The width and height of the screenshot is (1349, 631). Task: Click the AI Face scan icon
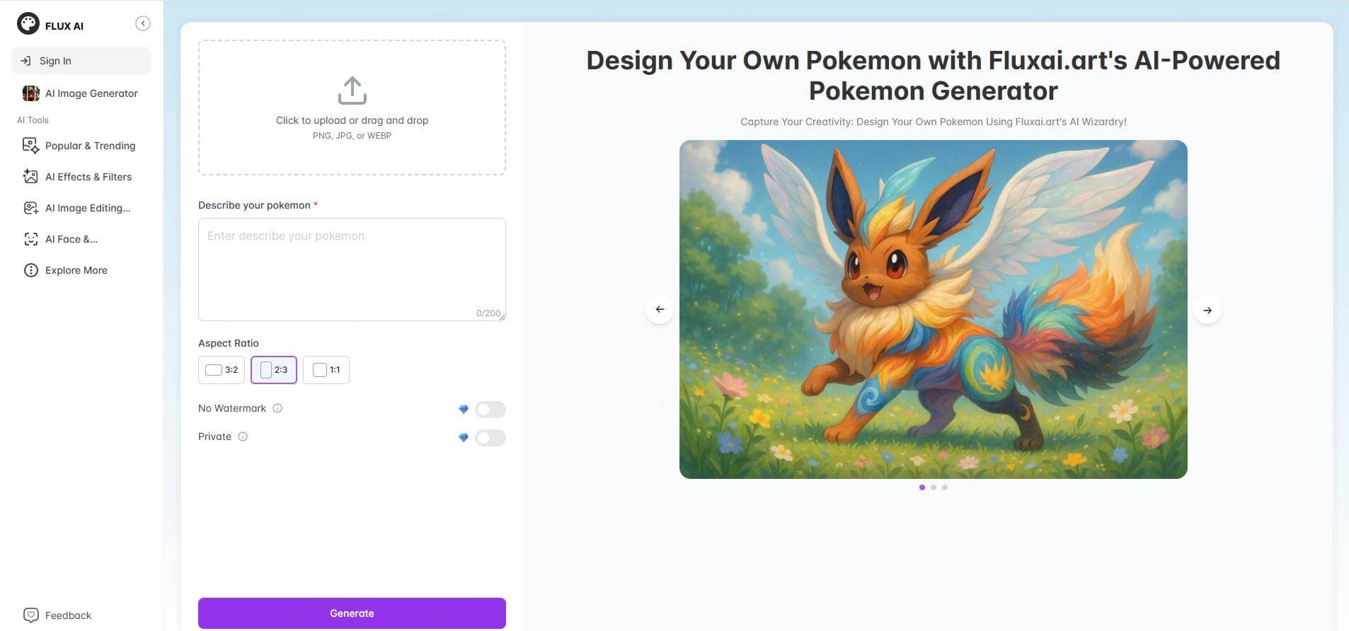pyautogui.click(x=30, y=239)
